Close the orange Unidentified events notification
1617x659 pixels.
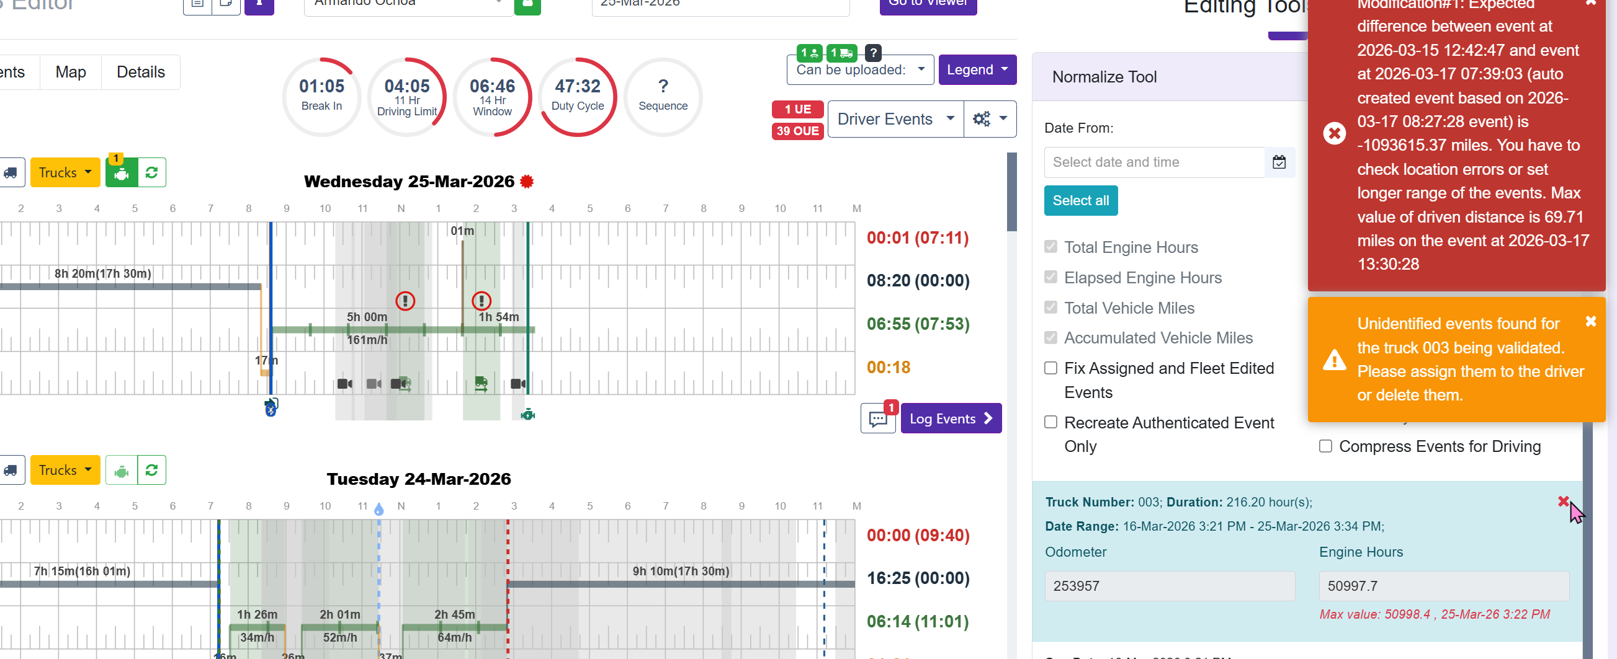tap(1591, 322)
